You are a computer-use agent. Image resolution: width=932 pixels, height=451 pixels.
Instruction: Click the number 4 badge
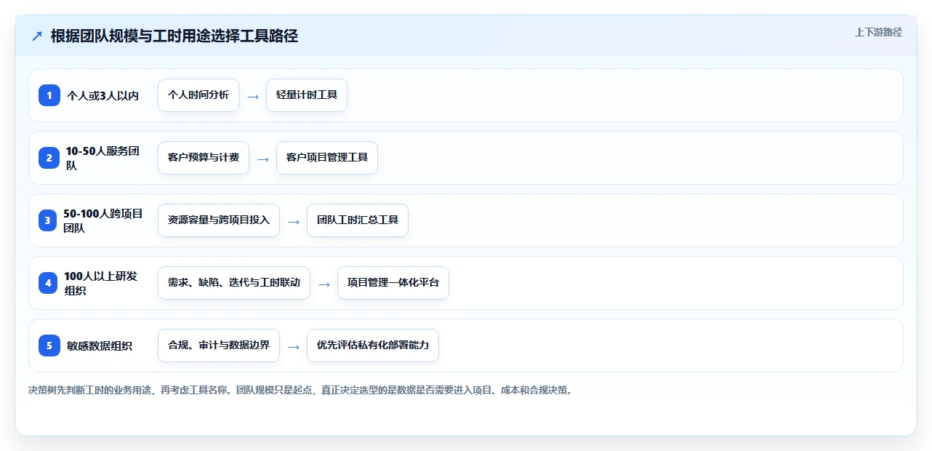(48, 283)
